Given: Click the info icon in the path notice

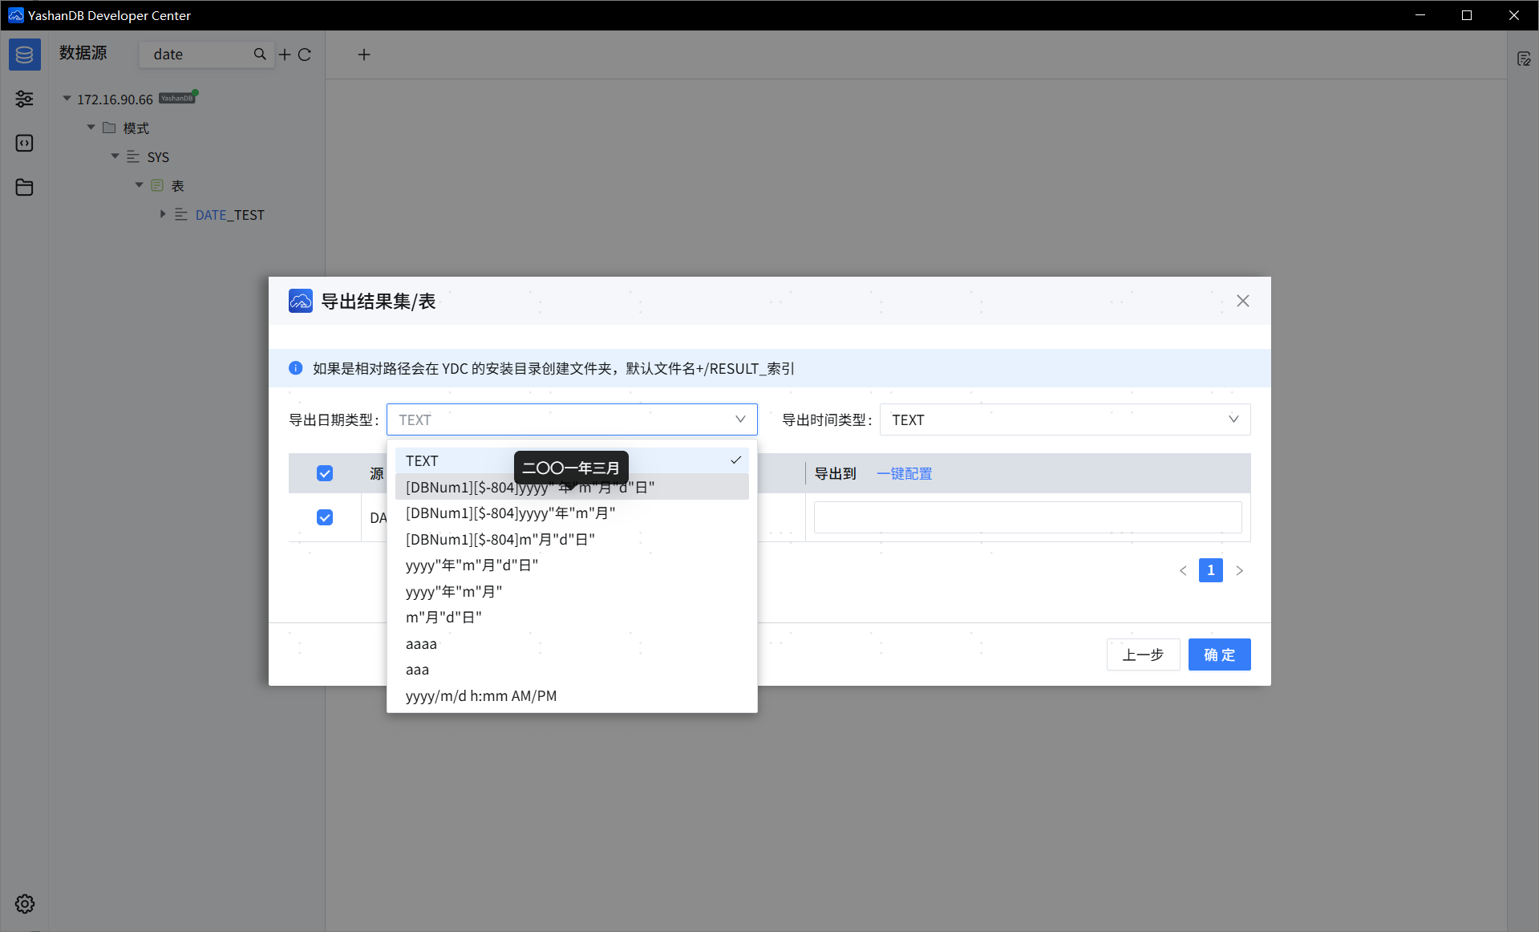Looking at the screenshot, I should click(x=295, y=368).
